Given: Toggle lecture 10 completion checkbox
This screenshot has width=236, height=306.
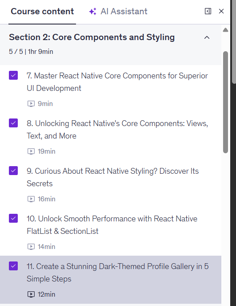Looking at the screenshot, I should click(x=13, y=218).
